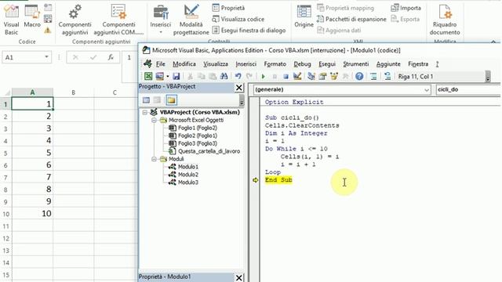This screenshot has height=282, width=502.
Task: Click Insert UserForm icon in VBE toolbar
Action: [159, 76]
